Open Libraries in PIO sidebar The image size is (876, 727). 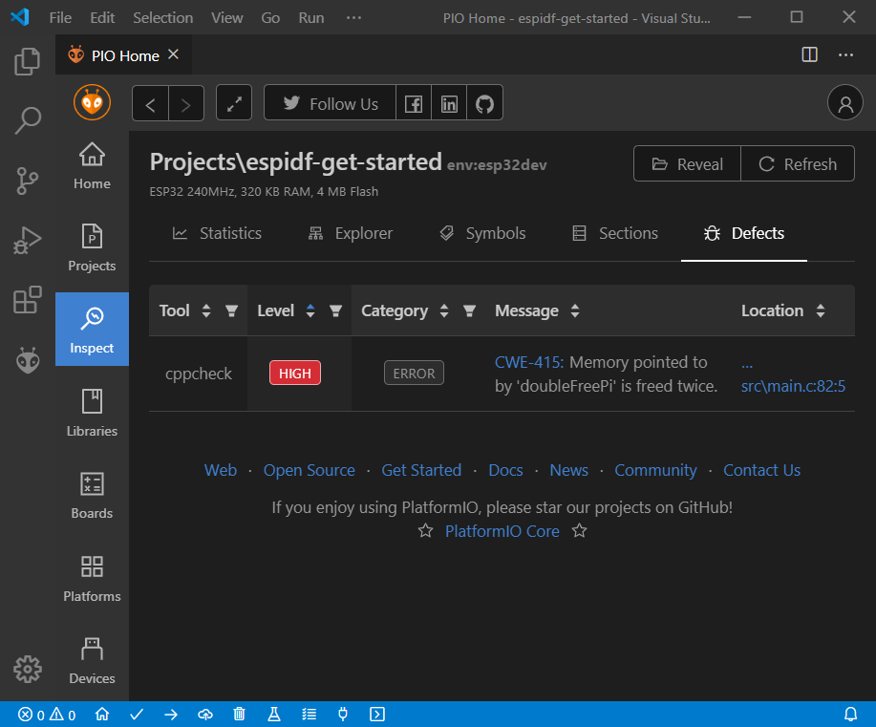(92, 413)
